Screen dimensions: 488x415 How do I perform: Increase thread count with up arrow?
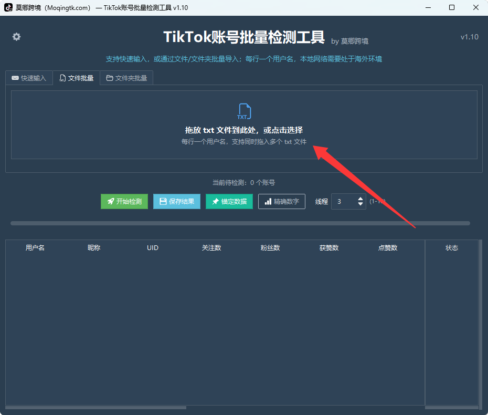click(x=360, y=199)
